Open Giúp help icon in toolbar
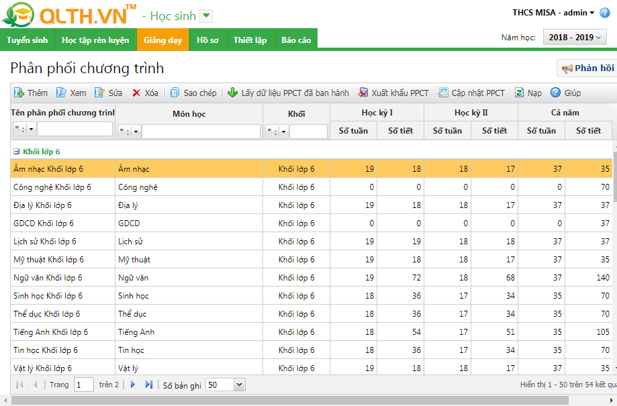The width and height of the screenshot is (617, 406). 555,93
